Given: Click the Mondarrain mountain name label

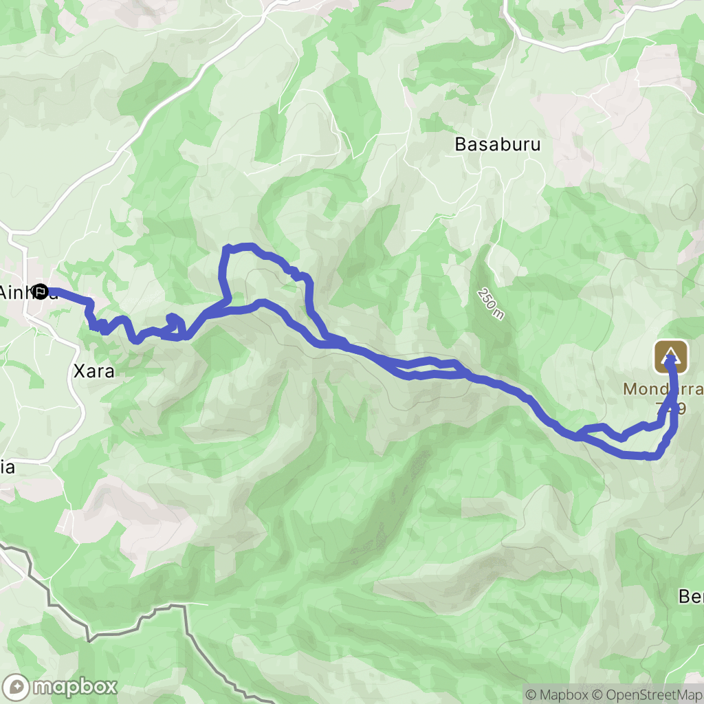Looking at the screenshot, I should 663,389.
